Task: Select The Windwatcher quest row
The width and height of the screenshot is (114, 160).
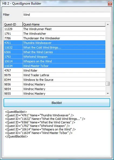Action: [x=55, y=34]
